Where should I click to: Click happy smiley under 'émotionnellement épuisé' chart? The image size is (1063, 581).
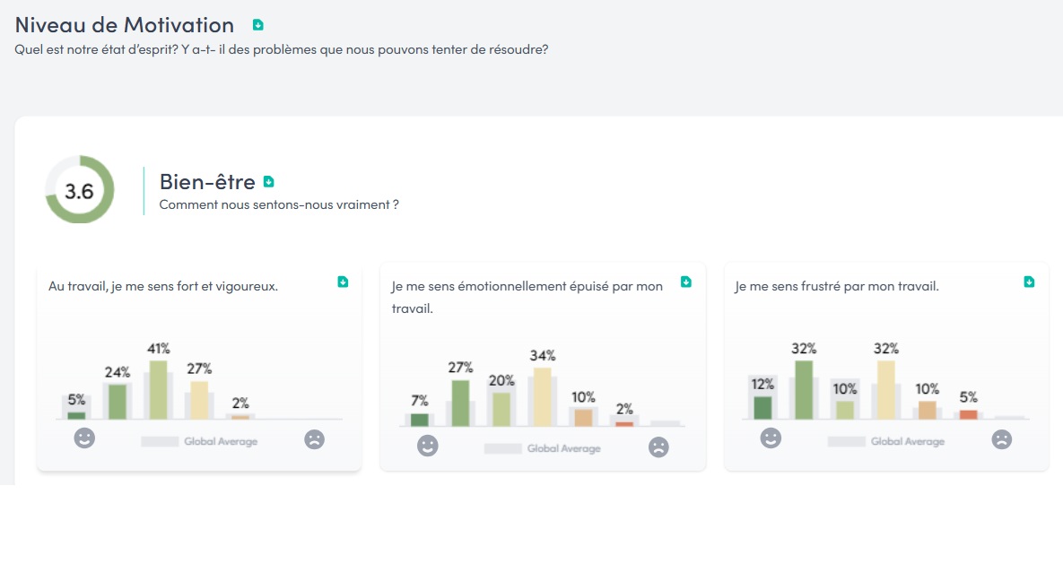[x=428, y=446]
